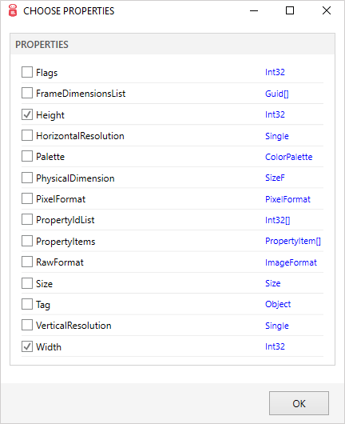Image resolution: width=345 pixels, height=424 pixels.
Task: Enable the RawFormat checkbox
Action: coord(27,262)
